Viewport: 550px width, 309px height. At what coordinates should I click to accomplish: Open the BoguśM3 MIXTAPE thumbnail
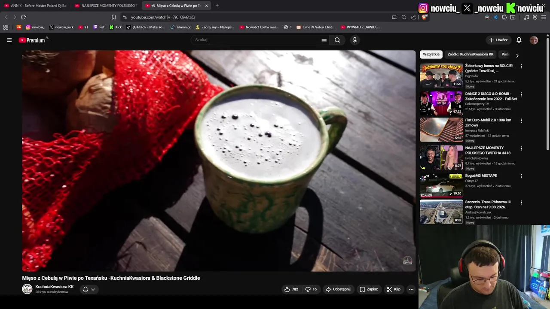[441, 185]
